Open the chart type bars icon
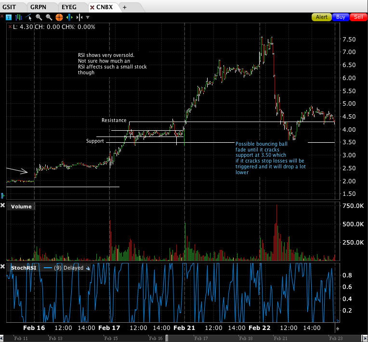The height and width of the screenshot is (342, 368). pyautogui.click(x=18, y=17)
